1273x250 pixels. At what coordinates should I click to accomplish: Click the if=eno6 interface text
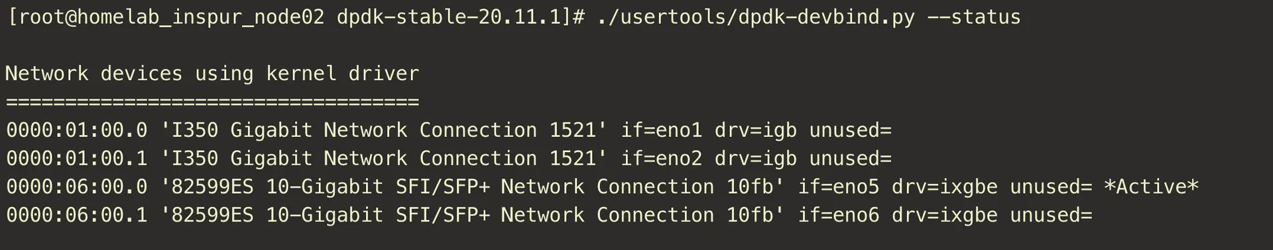pos(839,216)
